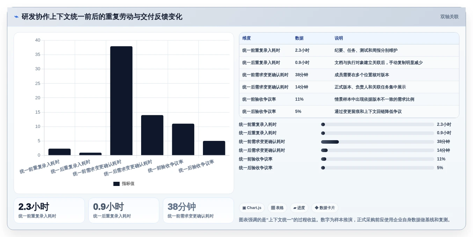Viewport: 473px width, 237px height.
Task: Click the 数据 column header
Action: [299, 38]
